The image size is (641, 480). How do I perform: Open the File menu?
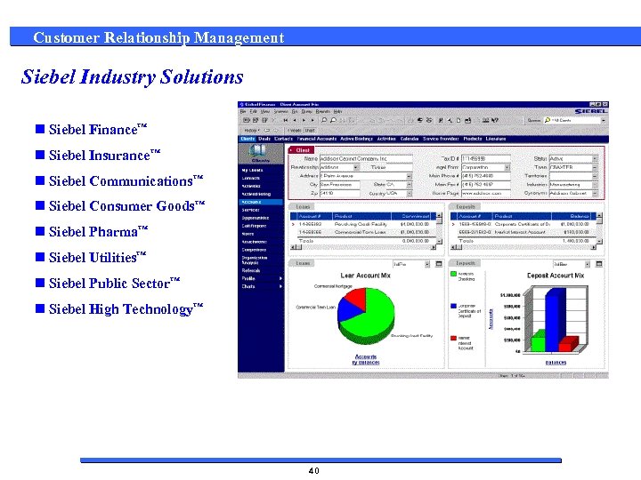point(243,111)
